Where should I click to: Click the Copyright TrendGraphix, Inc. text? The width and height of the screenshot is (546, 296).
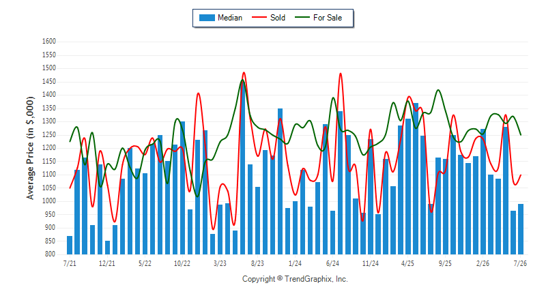click(295, 279)
